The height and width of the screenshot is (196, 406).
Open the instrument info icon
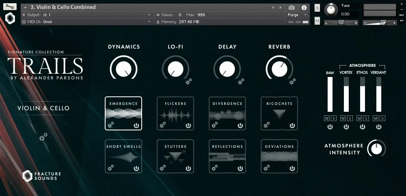tap(304, 7)
